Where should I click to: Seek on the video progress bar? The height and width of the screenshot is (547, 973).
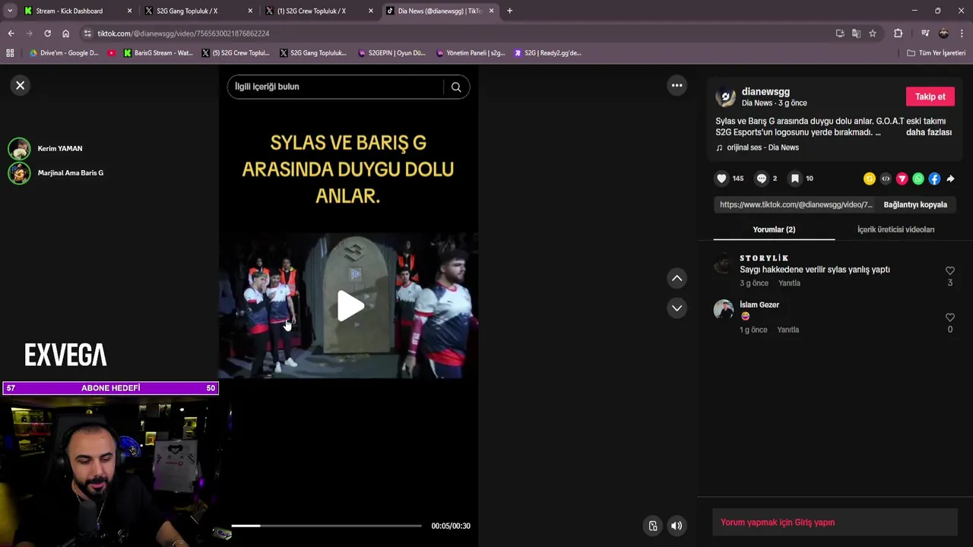pos(326,526)
